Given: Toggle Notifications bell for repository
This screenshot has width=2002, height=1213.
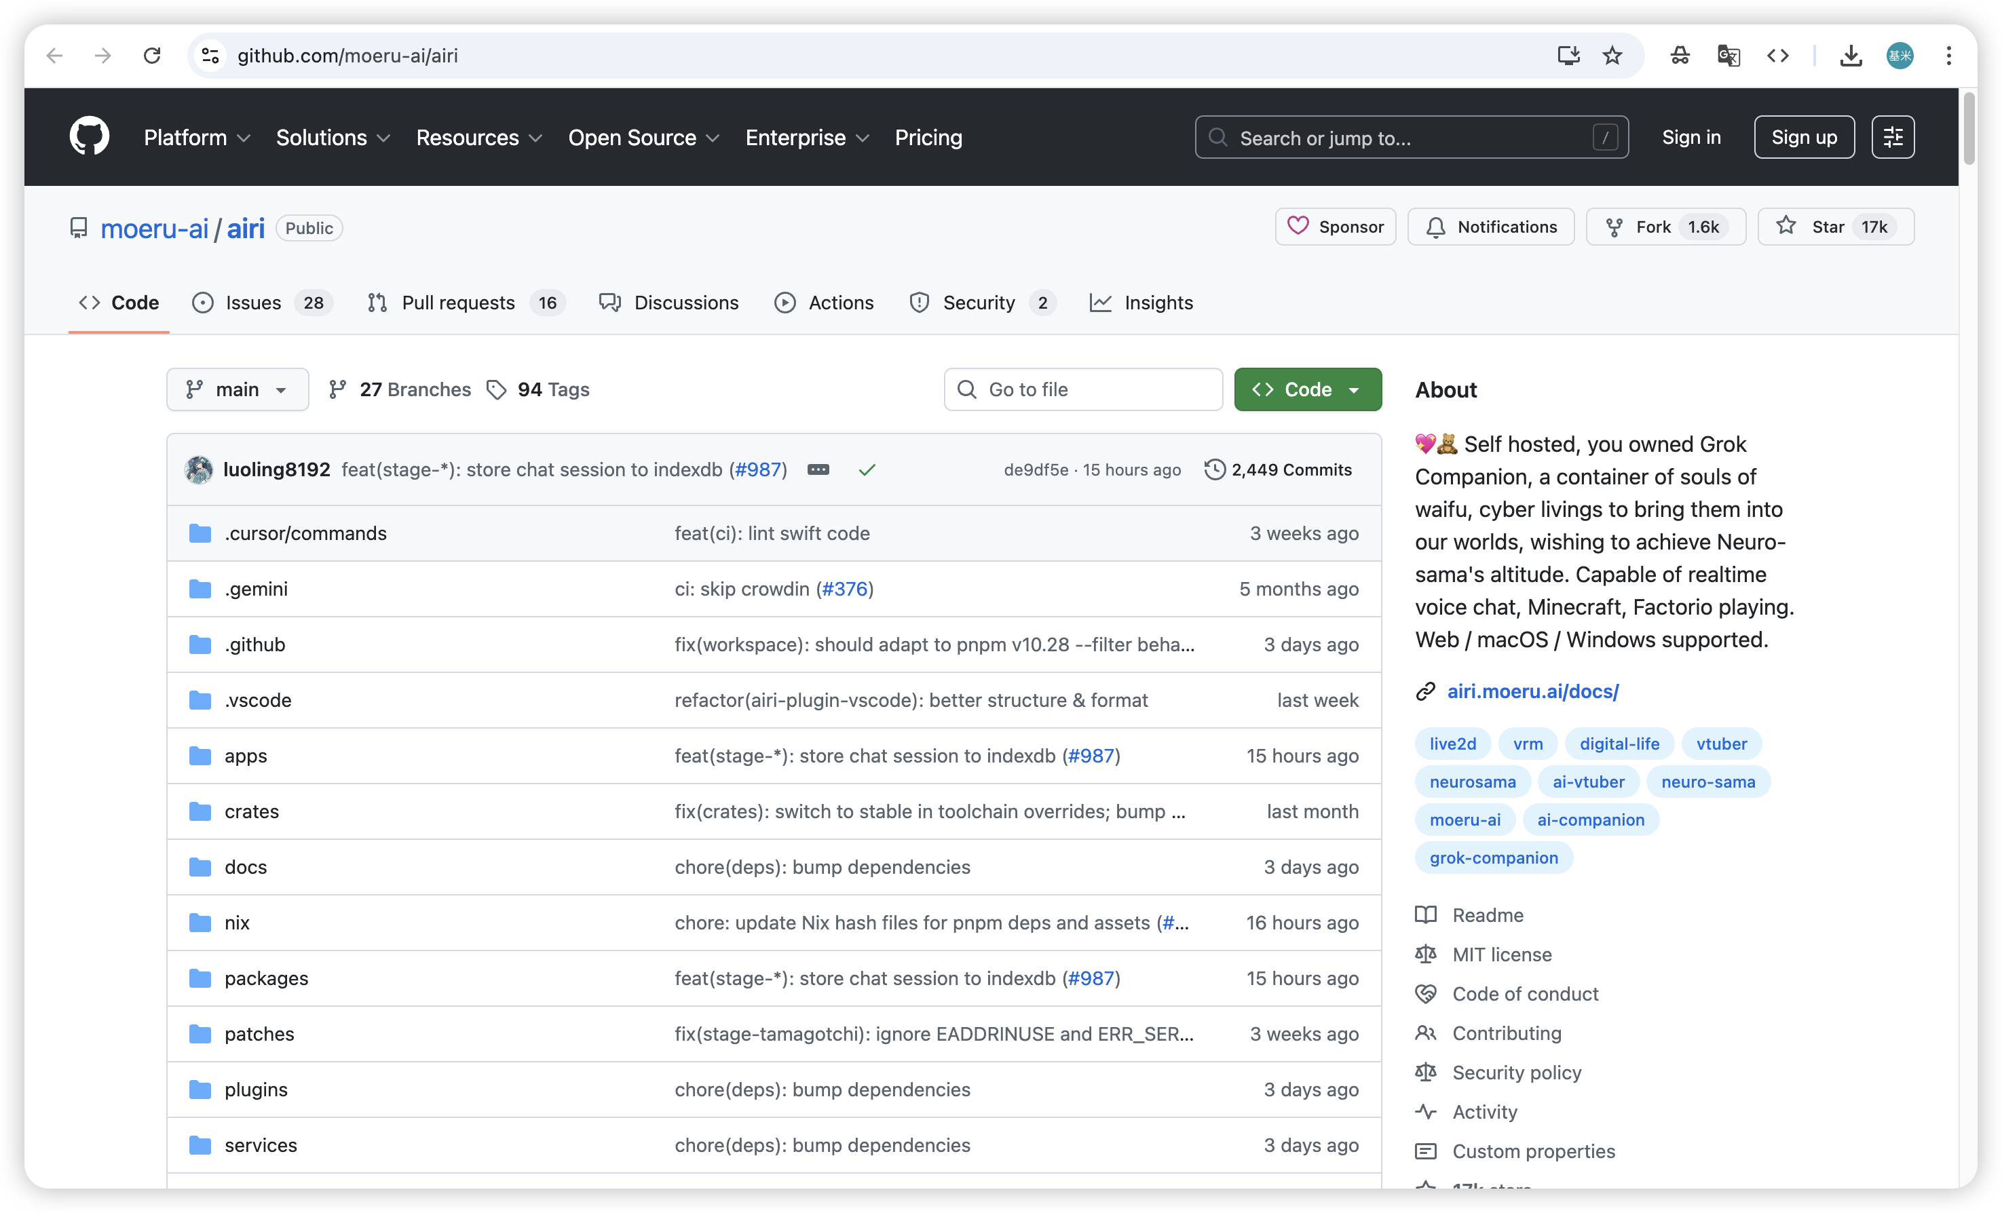Looking at the screenshot, I should pyautogui.click(x=1490, y=227).
